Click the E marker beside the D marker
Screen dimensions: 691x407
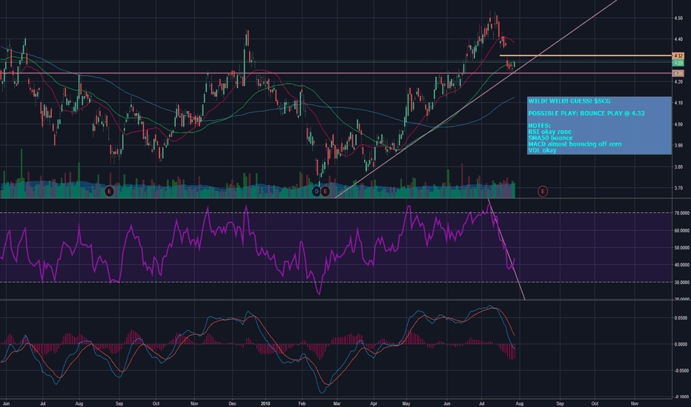click(x=325, y=192)
